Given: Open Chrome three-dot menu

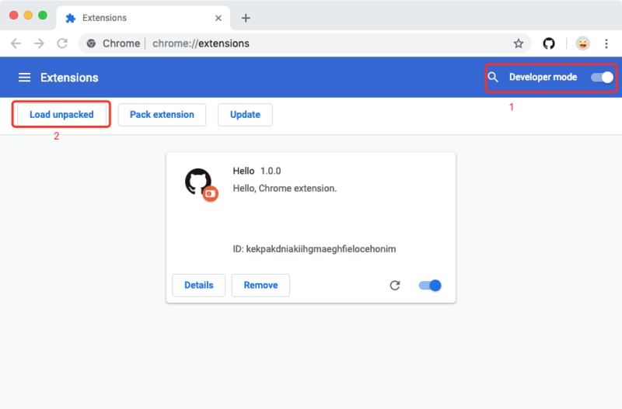Looking at the screenshot, I should [606, 43].
